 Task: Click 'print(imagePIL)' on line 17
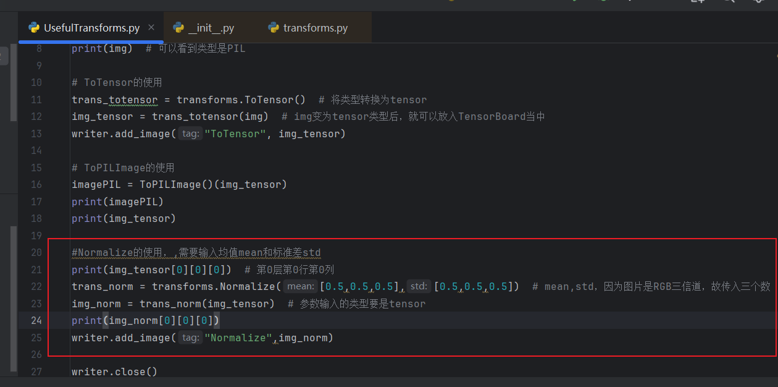click(117, 202)
